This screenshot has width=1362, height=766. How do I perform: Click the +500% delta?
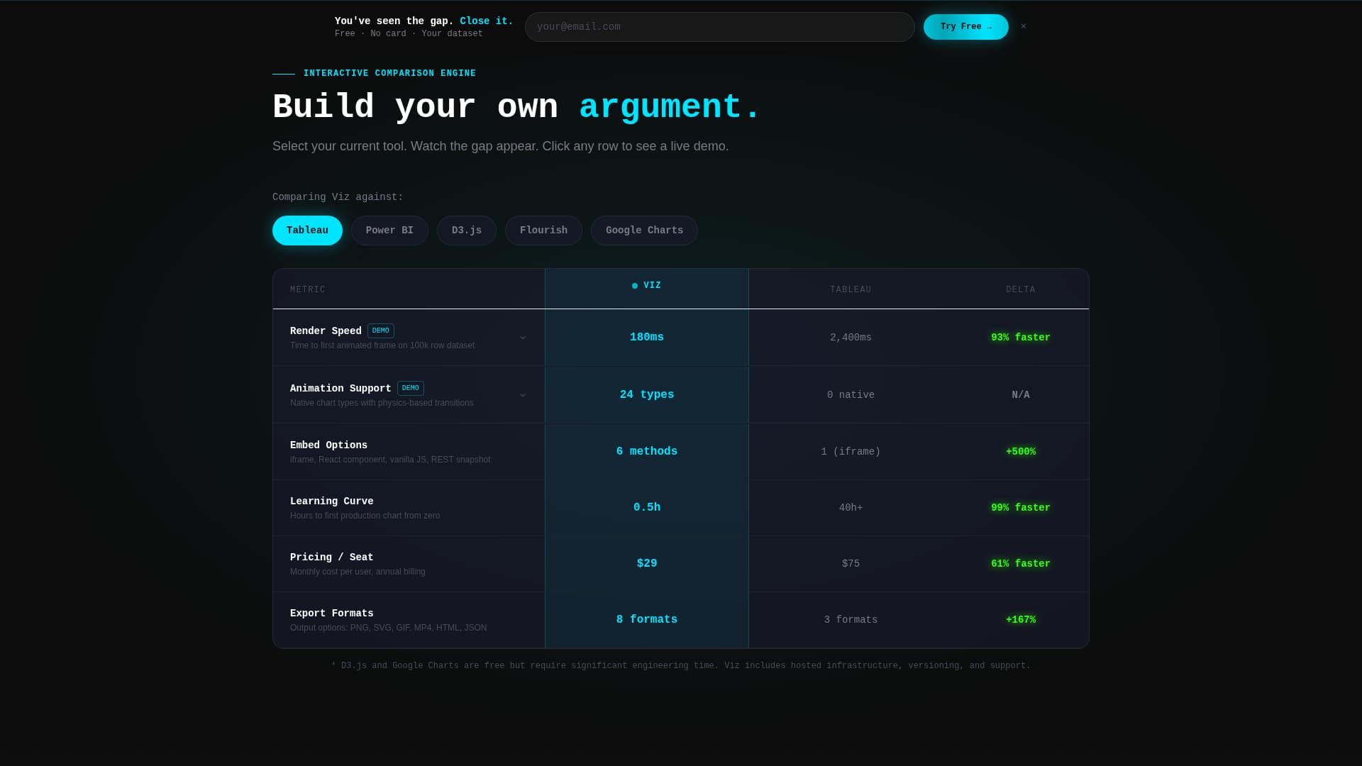(1020, 452)
